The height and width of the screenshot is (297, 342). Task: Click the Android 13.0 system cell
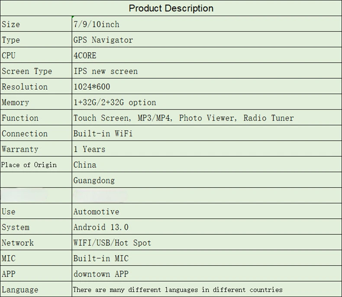[x=206, y=227]
